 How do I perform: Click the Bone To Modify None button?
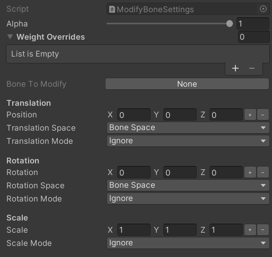[x=187, y=84]
